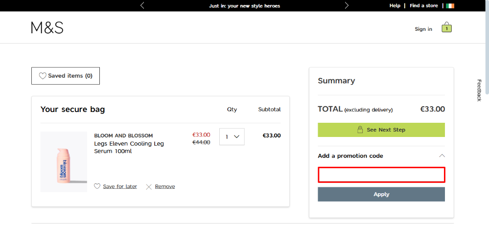
Task: Click Save for later link
Action: [x=120, y=186]
